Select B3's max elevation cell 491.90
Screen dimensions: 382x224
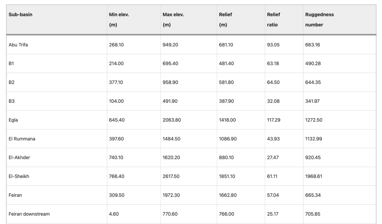click(x=170, y=101)
